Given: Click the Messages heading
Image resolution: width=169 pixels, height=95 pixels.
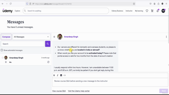Looking at the screenshot, I should tap(16, 22).
